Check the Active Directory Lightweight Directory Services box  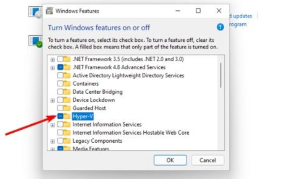click(60, 75)
